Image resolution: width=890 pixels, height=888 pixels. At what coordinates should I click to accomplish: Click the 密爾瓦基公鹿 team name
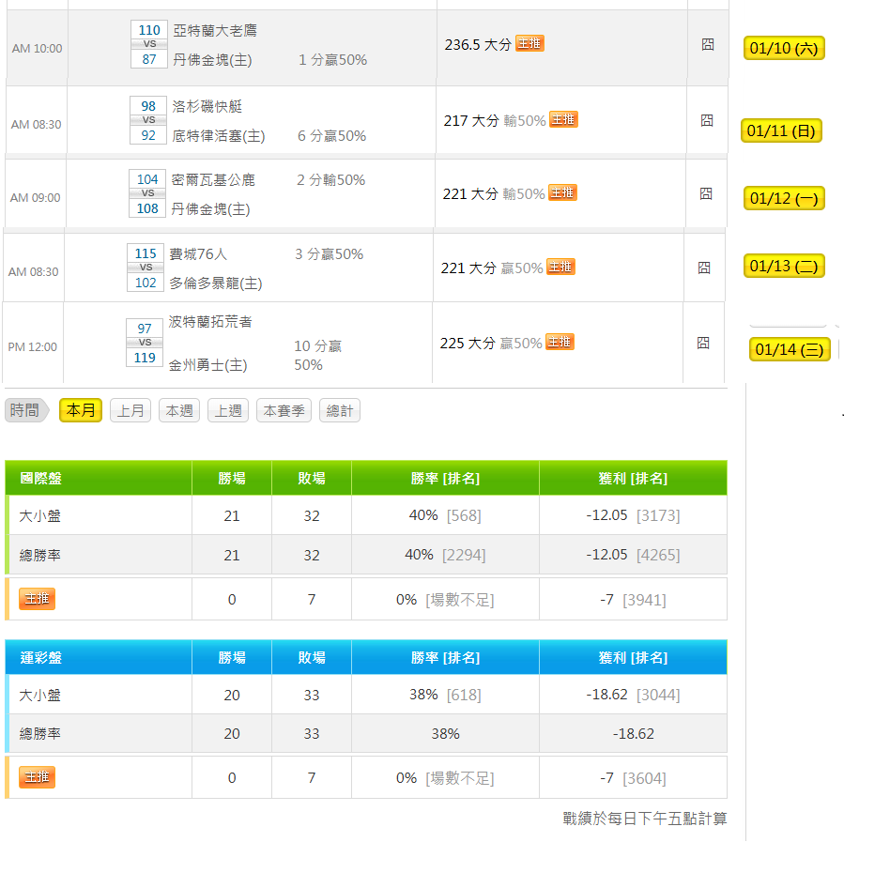click(213, 179)
